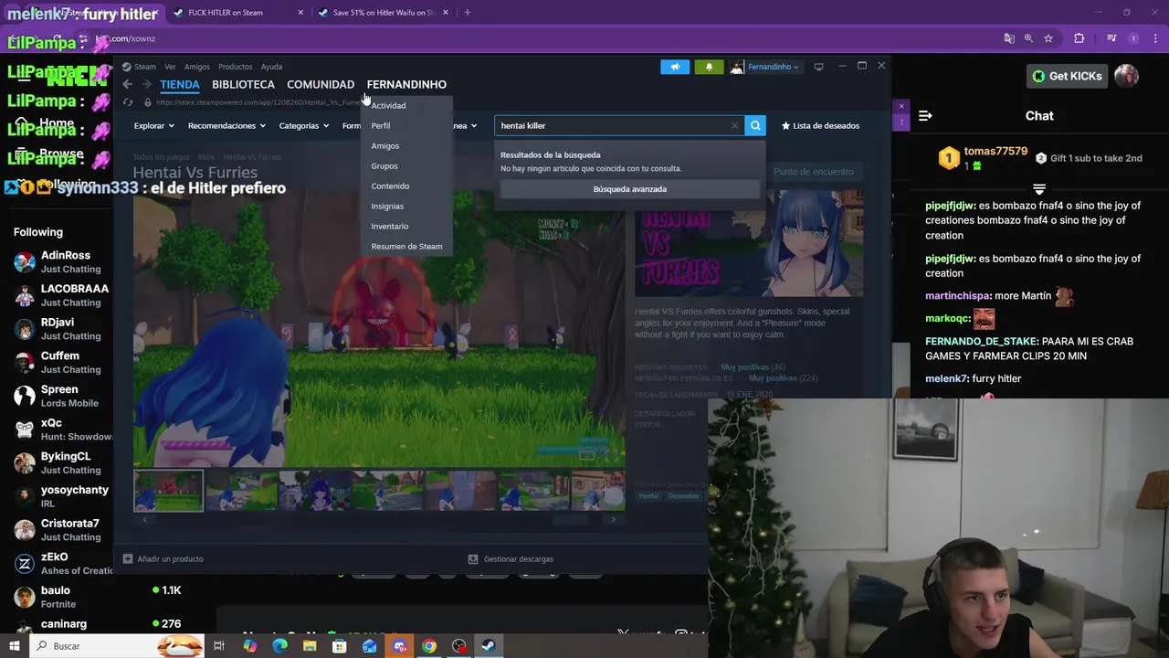Click the Búsqueda avanzada button
The width and height of the screenshot is (1169, 658).
tap(630, 189)
